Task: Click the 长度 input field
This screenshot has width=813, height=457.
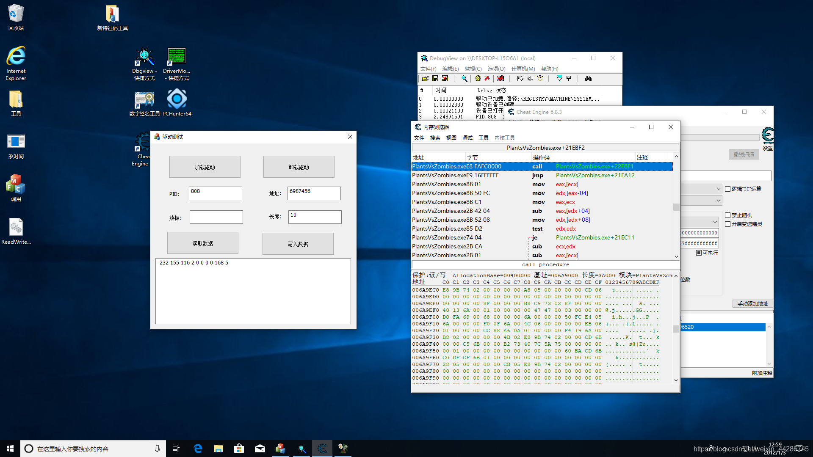Action: pyautogui.click(x=315, y=217)
